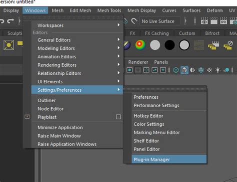Open the Surfaces menu
Viewport: 237px width, 182px height.
click(191, 10)
